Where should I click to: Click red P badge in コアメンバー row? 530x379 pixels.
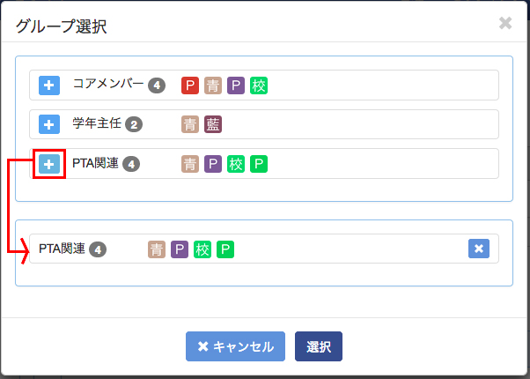pos(190,85)
